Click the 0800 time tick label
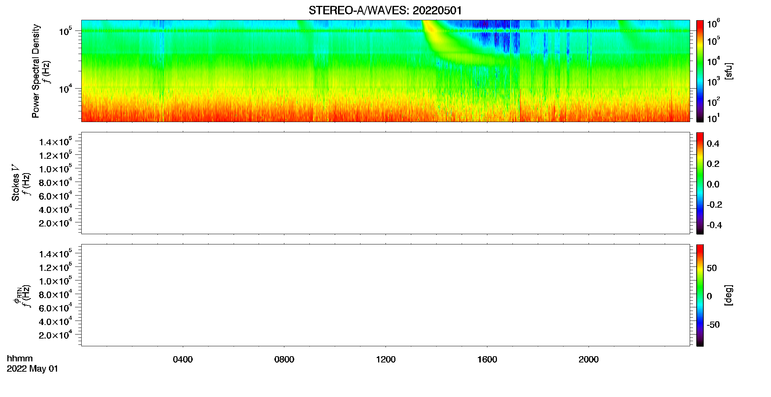771x397 pixels. [284, 360]
